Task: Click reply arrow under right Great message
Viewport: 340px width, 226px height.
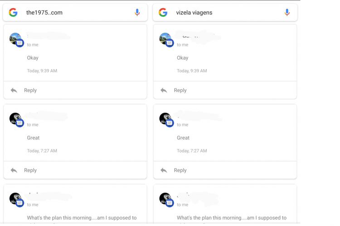Action: point(164,170)
